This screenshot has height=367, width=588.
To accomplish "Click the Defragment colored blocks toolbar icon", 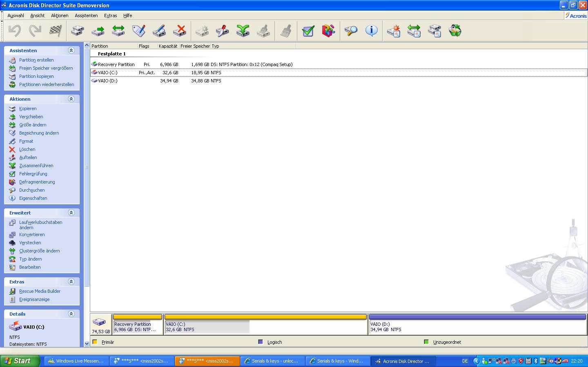I will tap(329, 31).
